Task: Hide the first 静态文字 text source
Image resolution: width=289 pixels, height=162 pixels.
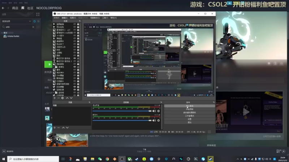Action: click(75, 58)
